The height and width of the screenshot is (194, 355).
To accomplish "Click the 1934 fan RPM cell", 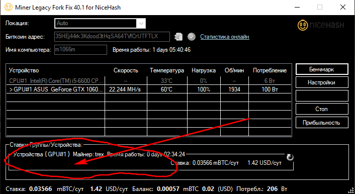I will coord(234,89).
